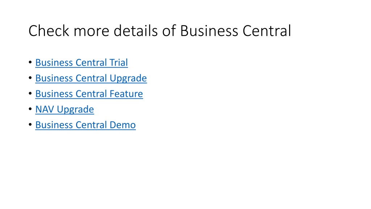Click the bullet before Business Central Demo

30,125
